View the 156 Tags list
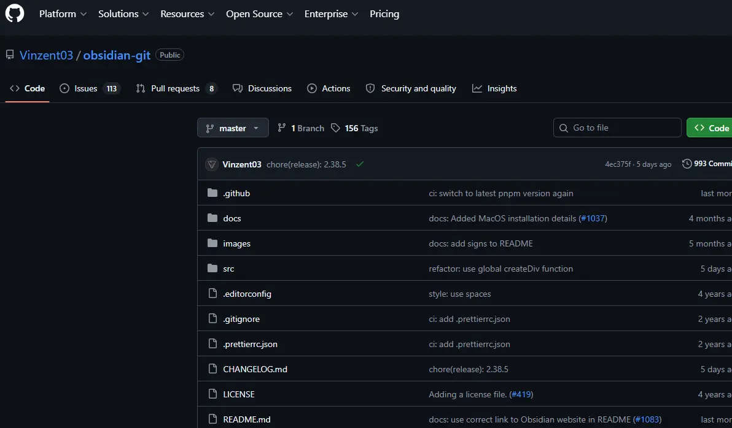Screen dimensions: 732x428 (x=354, y=128)
